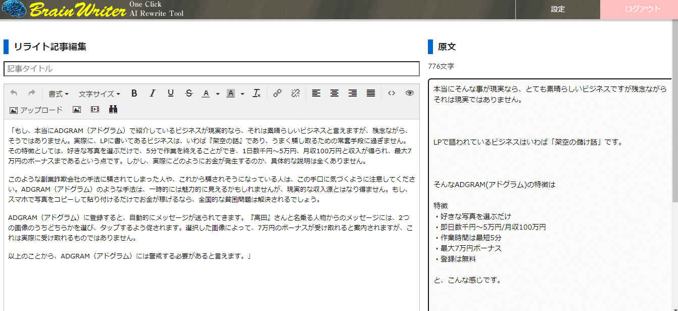Apply strikethrough to text
The image size is (678, 311).
coord(189,94)
